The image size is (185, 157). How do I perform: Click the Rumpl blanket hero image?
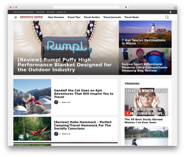[x=66, y=48]
